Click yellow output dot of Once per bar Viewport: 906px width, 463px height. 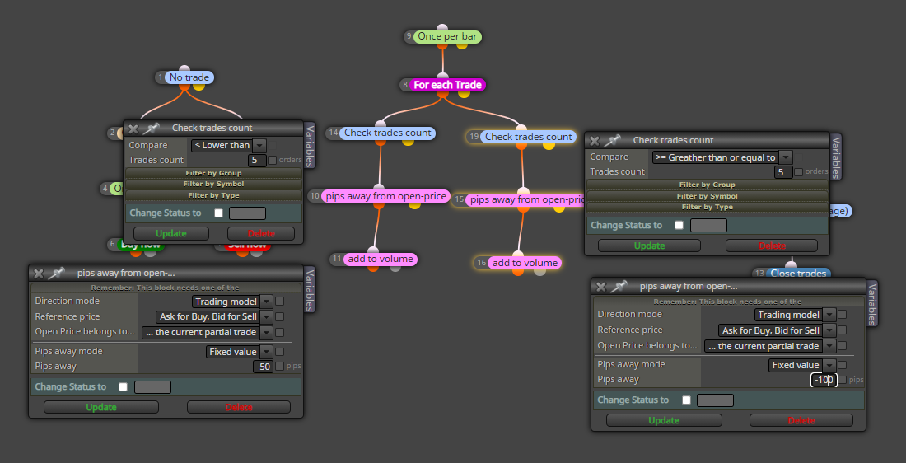click(x=462, y=44)
